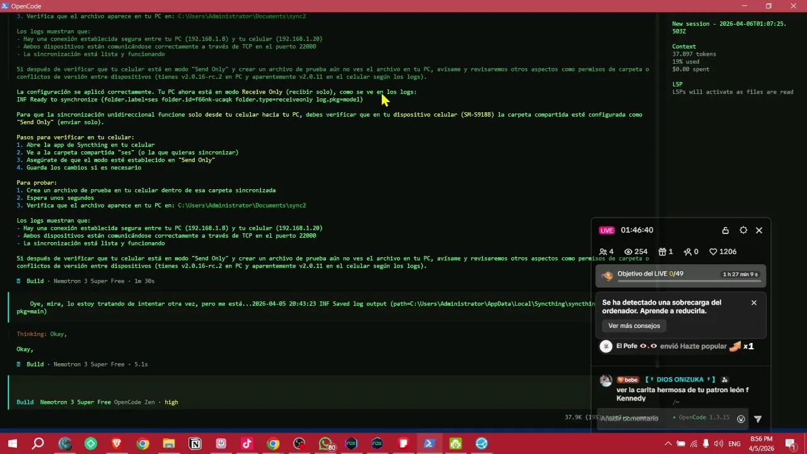
Task: Click the Build agent label in the prompt footer
Action: (x=25, y=402)
